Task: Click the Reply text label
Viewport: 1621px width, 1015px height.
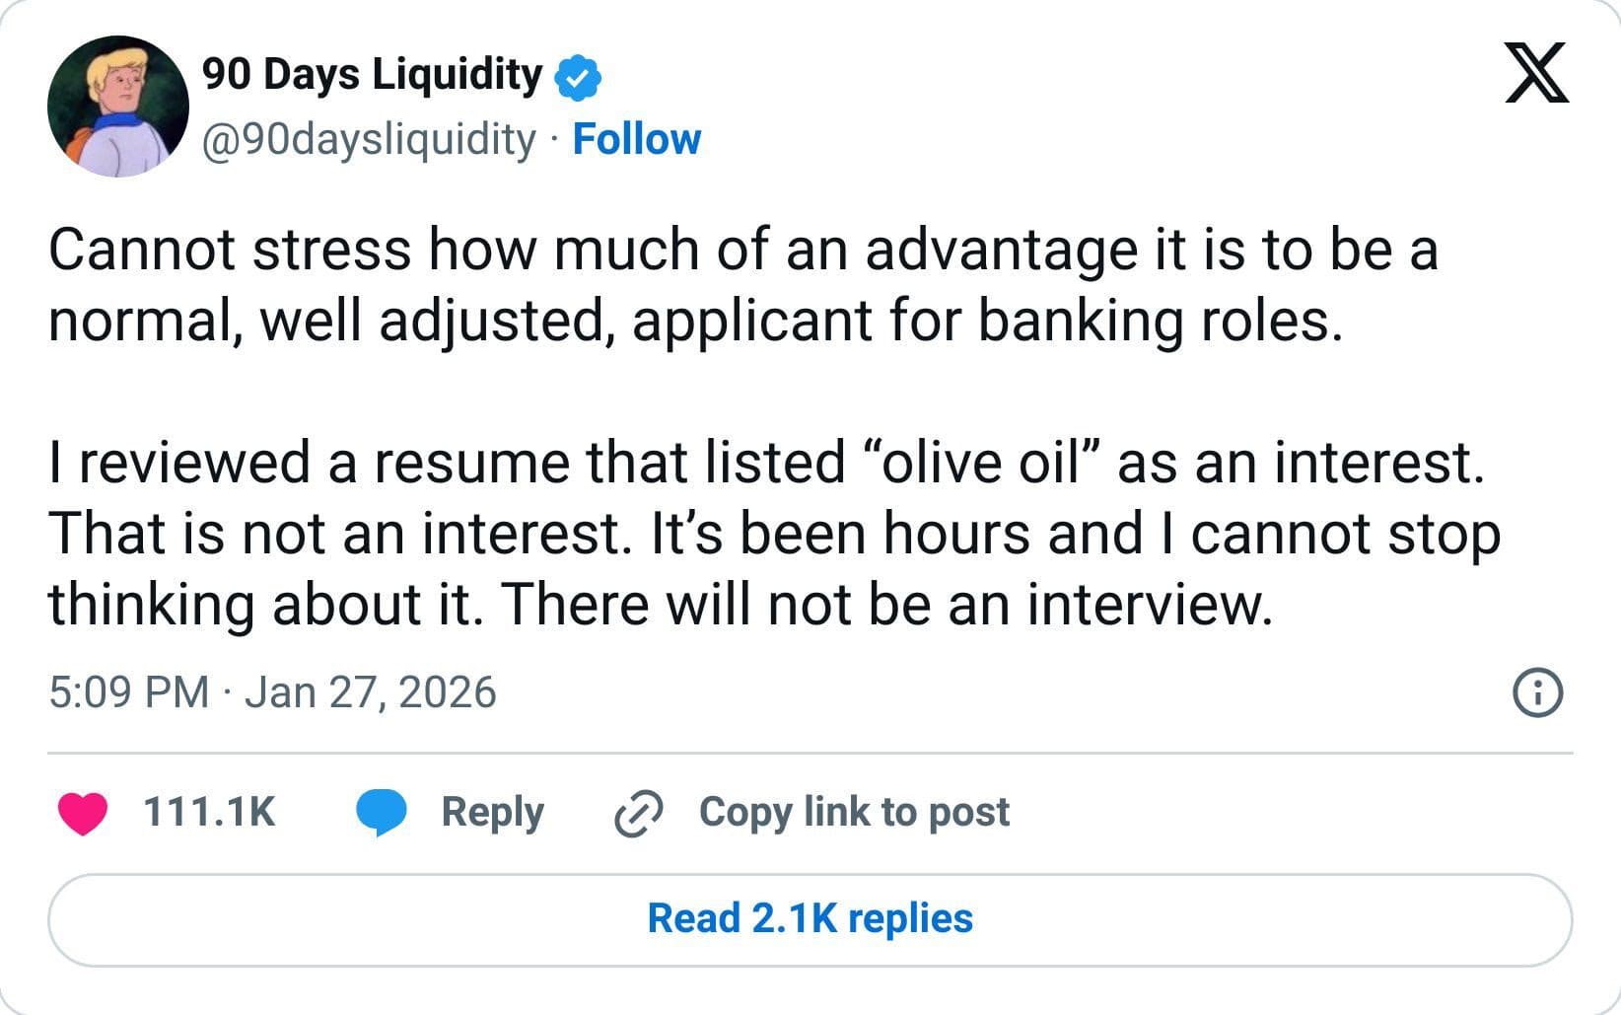Action: coord(492,812)
